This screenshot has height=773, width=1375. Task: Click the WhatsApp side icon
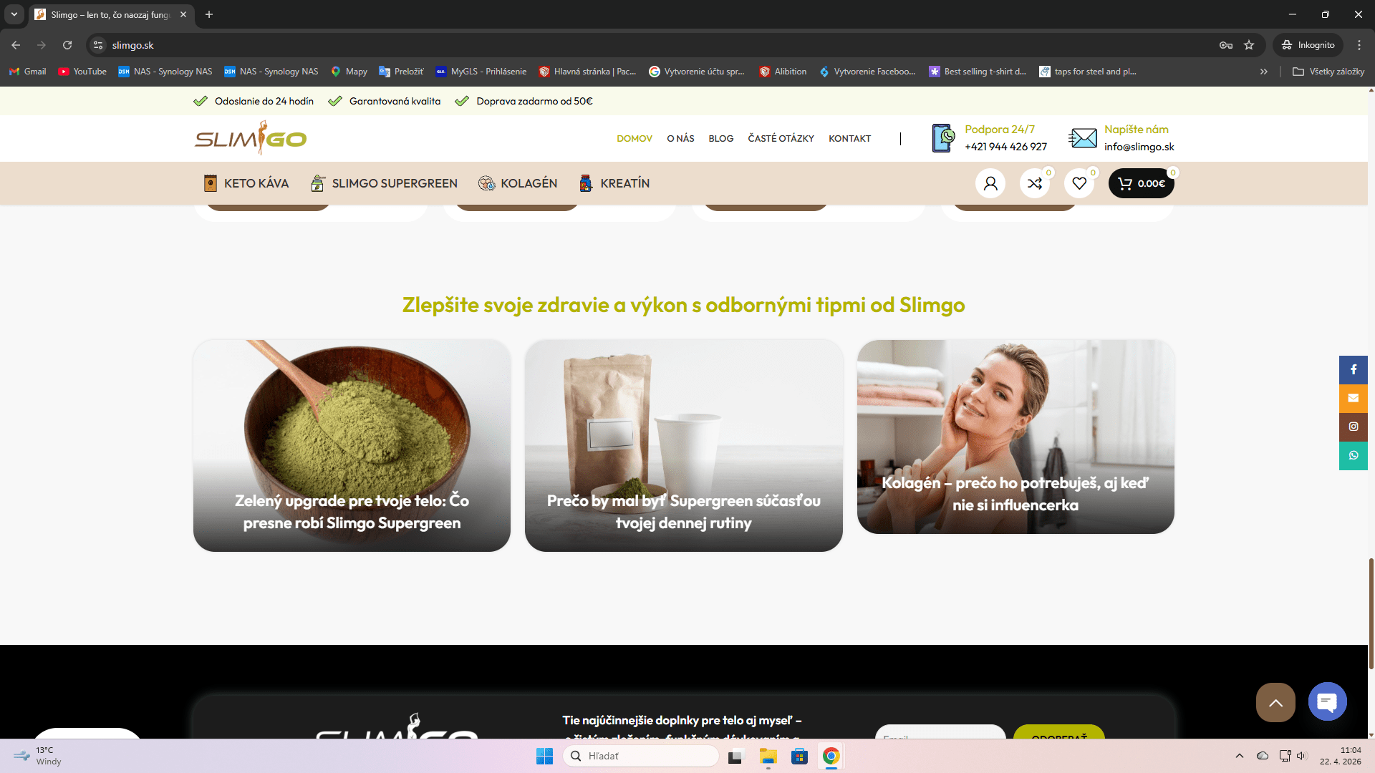[1353, 455]
